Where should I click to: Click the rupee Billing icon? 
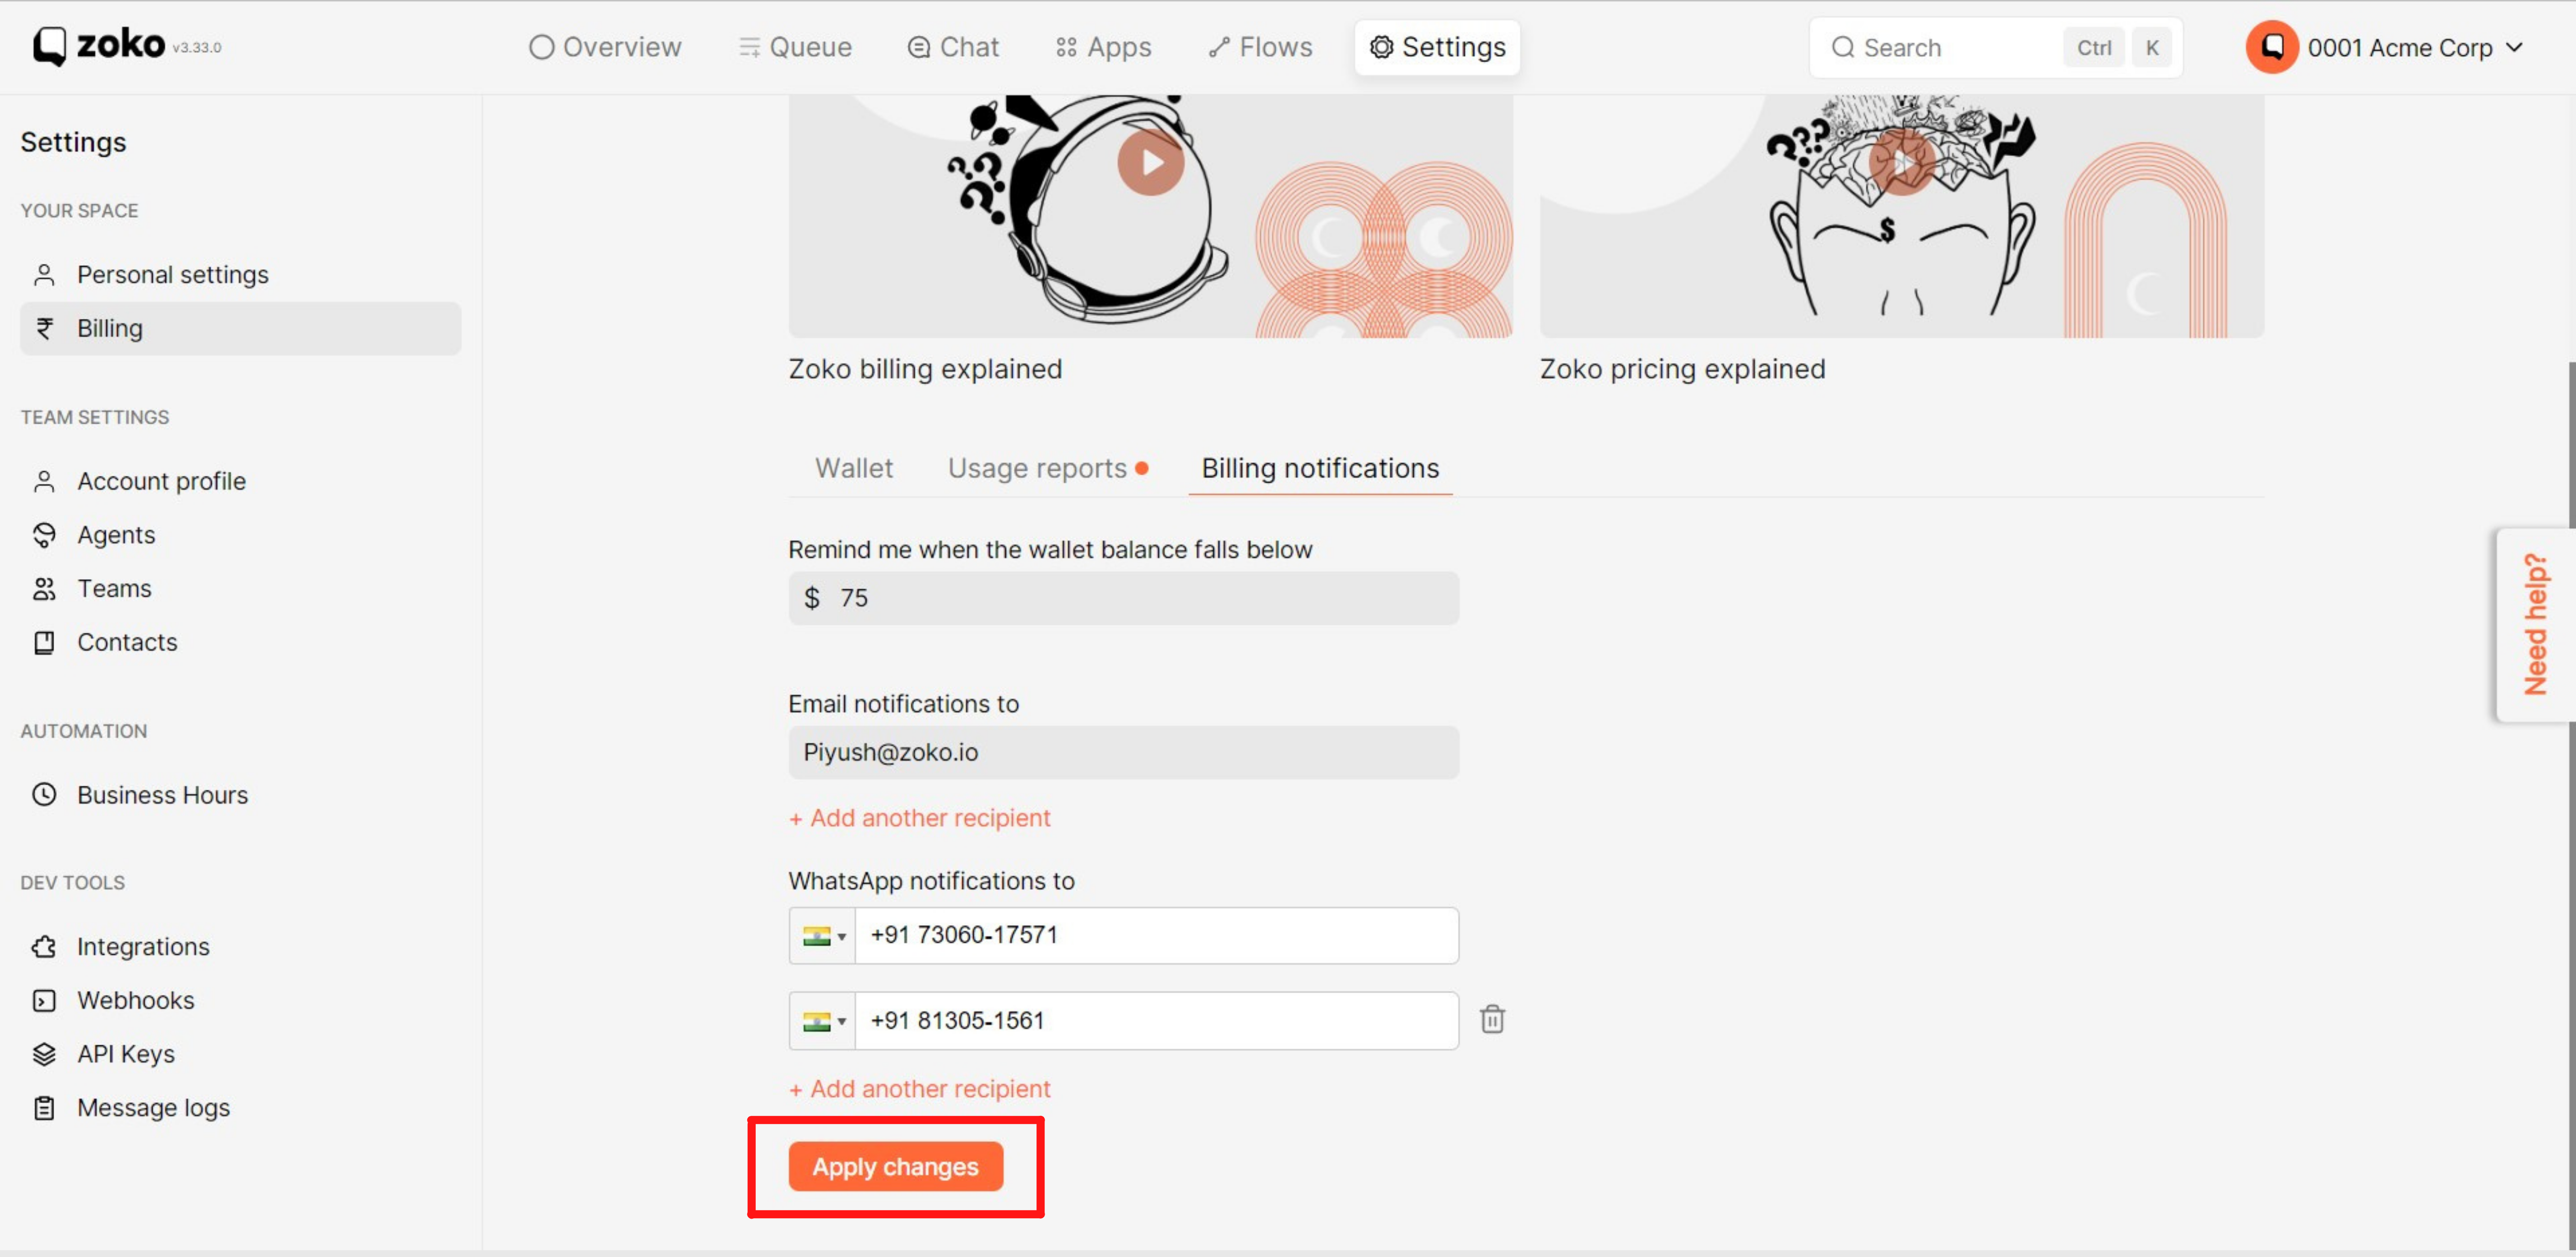44,329
